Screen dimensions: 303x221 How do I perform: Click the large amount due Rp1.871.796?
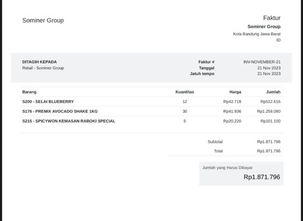(x=262, y=177)
